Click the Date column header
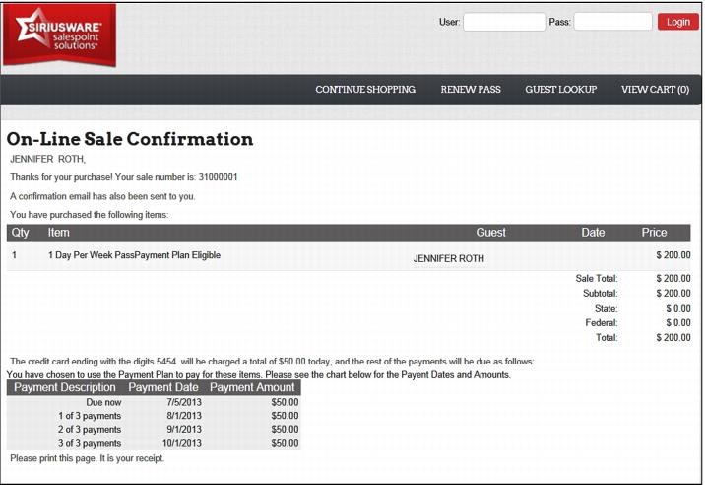Screen dimensions: 705x485 pos(593,233)
